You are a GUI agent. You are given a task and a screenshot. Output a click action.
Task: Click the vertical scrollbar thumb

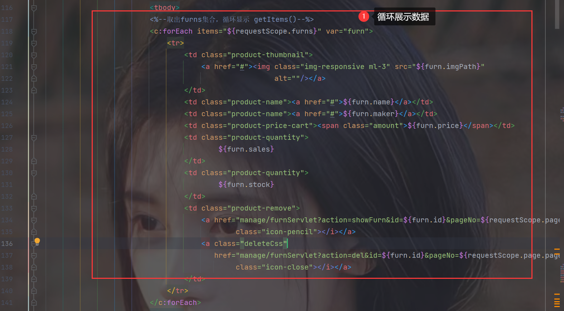tap(557, 14)
